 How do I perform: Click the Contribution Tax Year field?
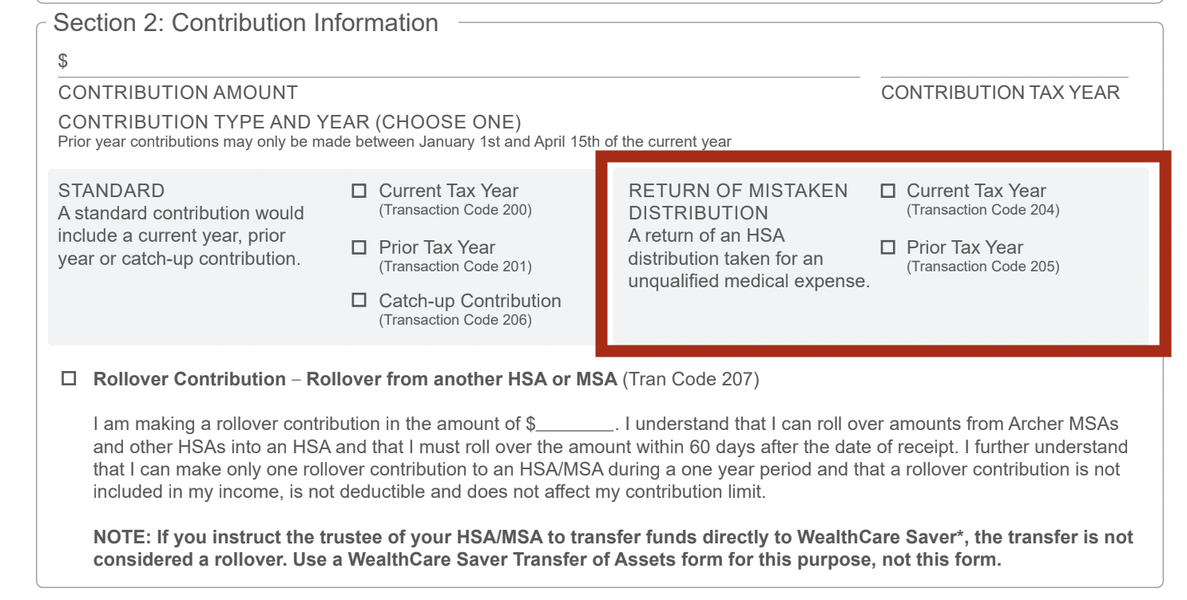1004,62
